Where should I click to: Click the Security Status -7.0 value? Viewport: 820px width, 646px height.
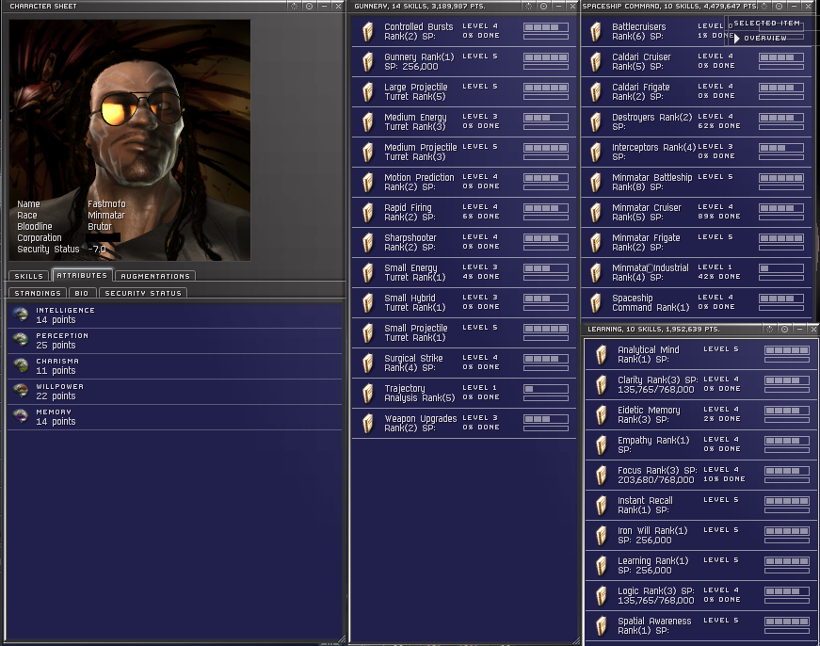click(97, 249)
